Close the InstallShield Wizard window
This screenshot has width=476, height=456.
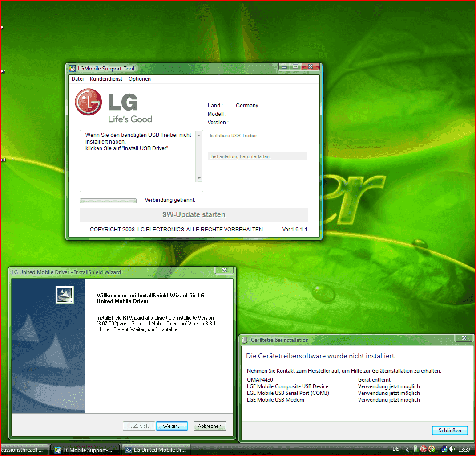224,270
